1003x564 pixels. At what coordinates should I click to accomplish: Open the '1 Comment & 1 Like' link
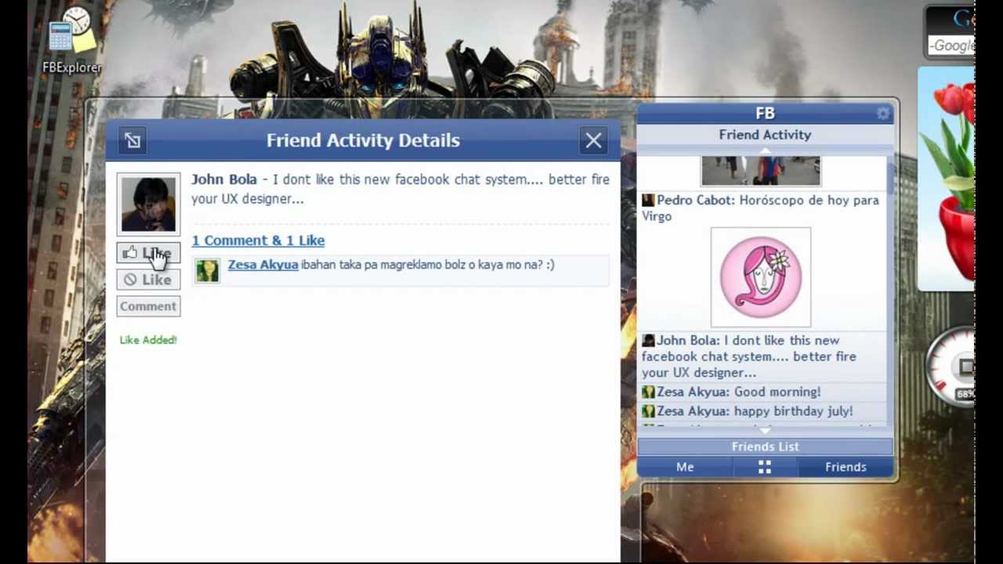click(258, 240)
